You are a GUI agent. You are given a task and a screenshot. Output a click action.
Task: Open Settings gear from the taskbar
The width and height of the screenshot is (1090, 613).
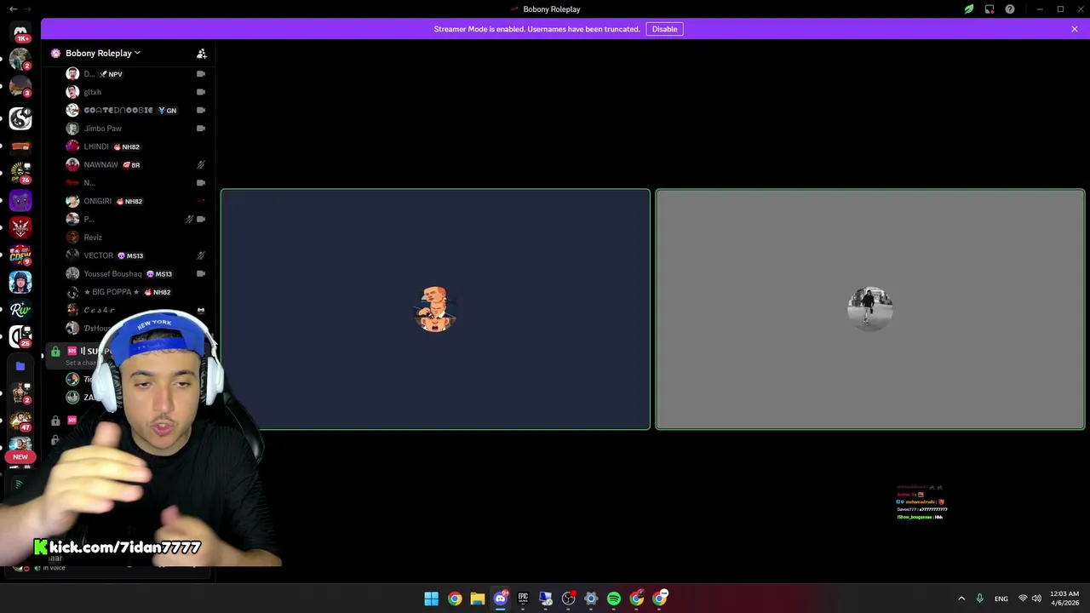coord(591,599)
